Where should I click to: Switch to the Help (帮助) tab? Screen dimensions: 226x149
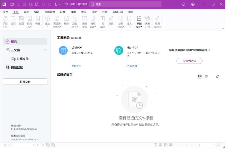[131, 12]
